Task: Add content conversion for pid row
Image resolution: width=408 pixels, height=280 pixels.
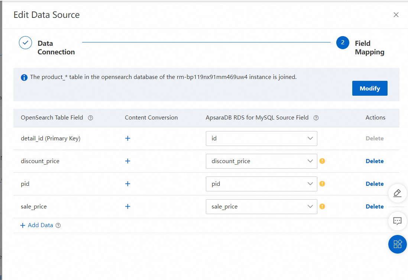Action: click(127, 184)
